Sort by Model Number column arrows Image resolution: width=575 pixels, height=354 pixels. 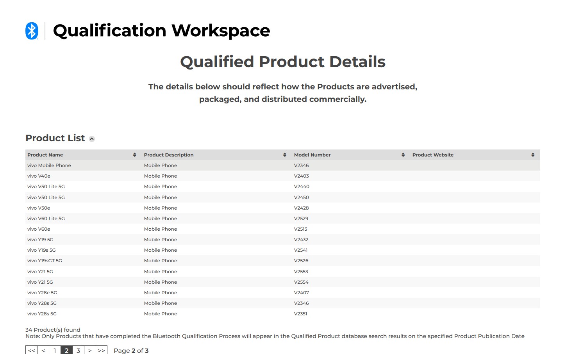pyautogui.click(x=403, y=155)
